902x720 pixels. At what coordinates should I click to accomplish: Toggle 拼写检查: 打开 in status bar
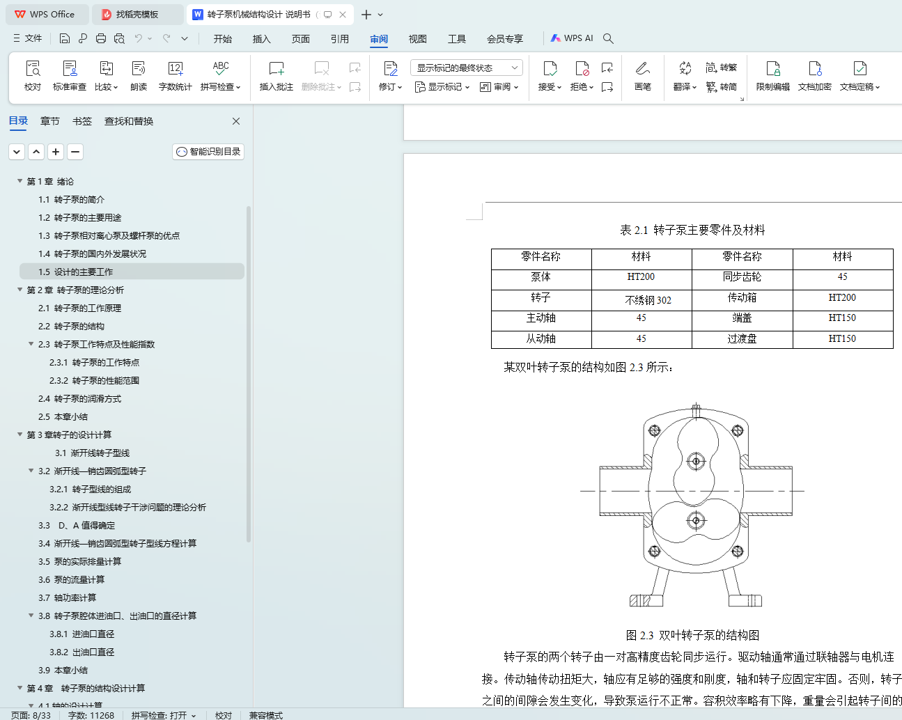click(x=164, y=715)
